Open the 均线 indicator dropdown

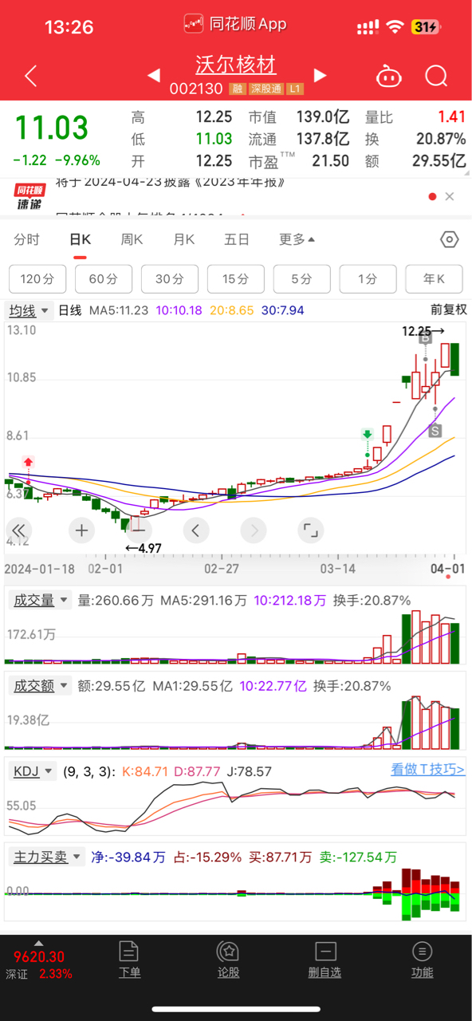29,310
